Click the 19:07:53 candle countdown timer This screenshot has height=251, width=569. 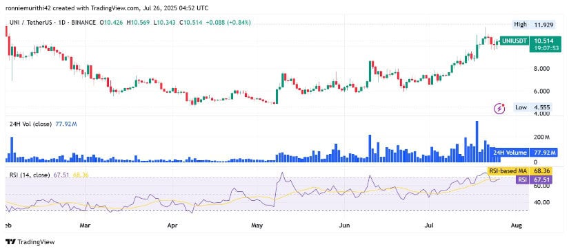tap(543, 47)
